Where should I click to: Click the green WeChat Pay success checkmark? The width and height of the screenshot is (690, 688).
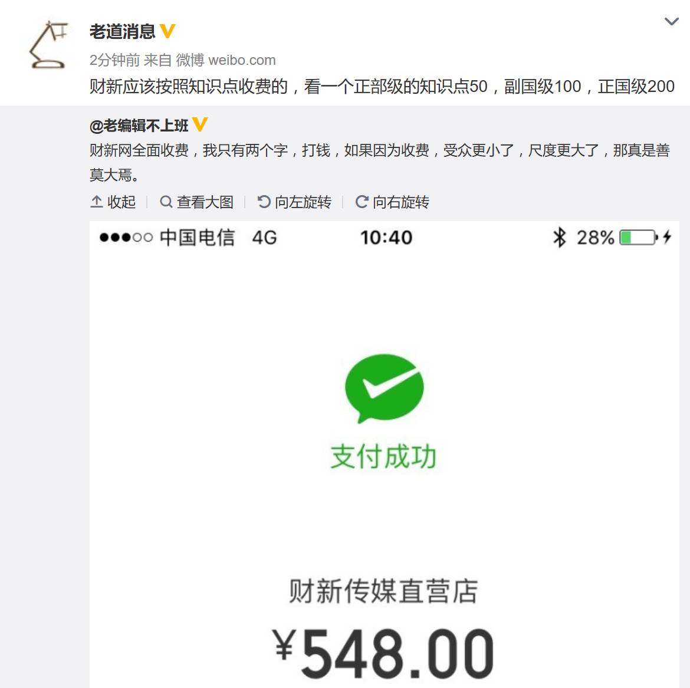[384, 389]
